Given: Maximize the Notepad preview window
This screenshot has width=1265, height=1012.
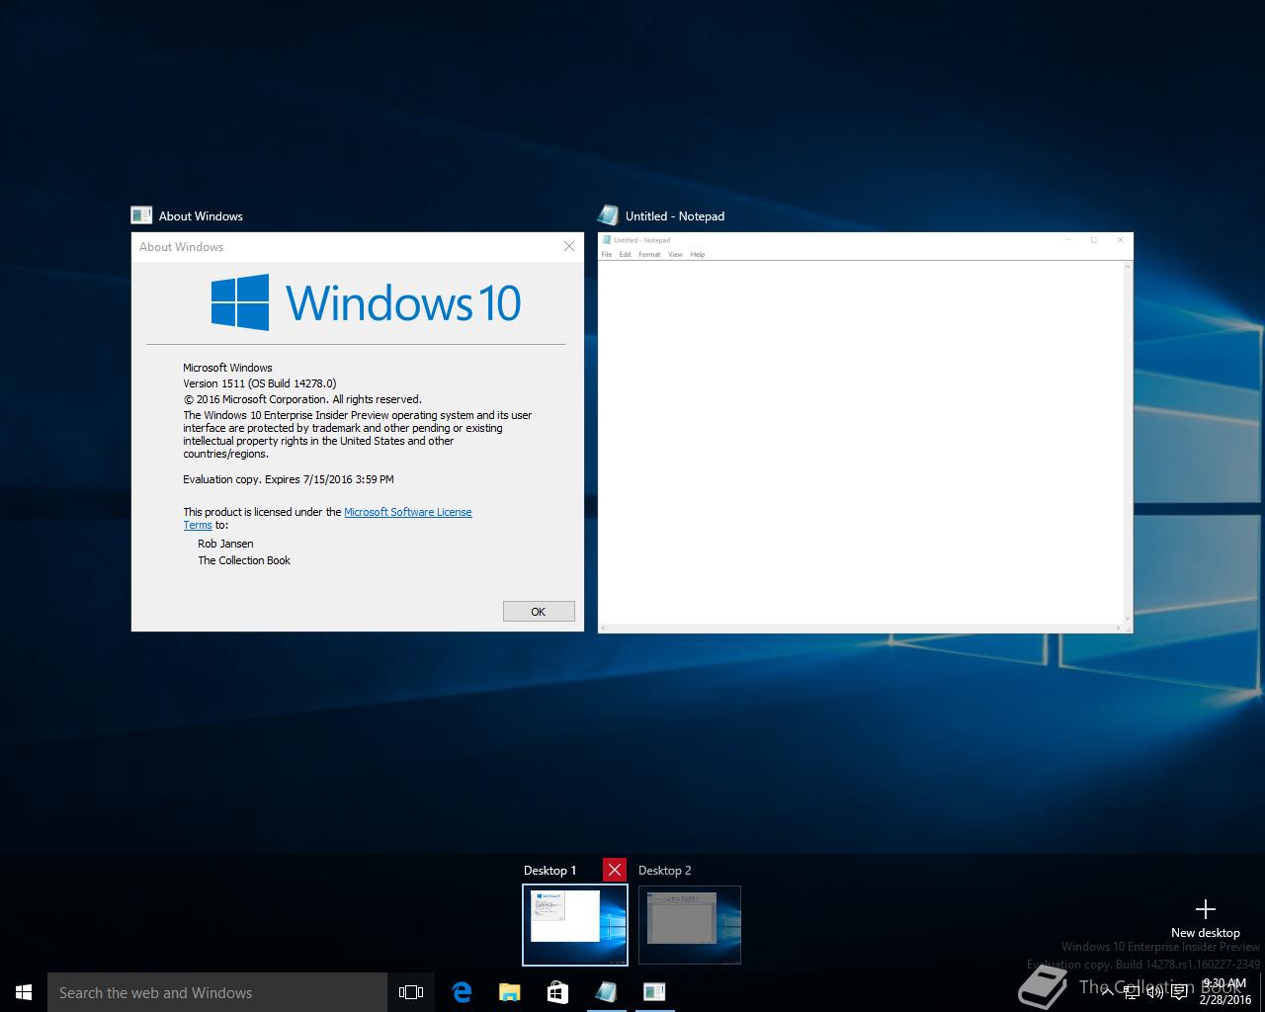Looking at the screenshot, I should 1094,240.
